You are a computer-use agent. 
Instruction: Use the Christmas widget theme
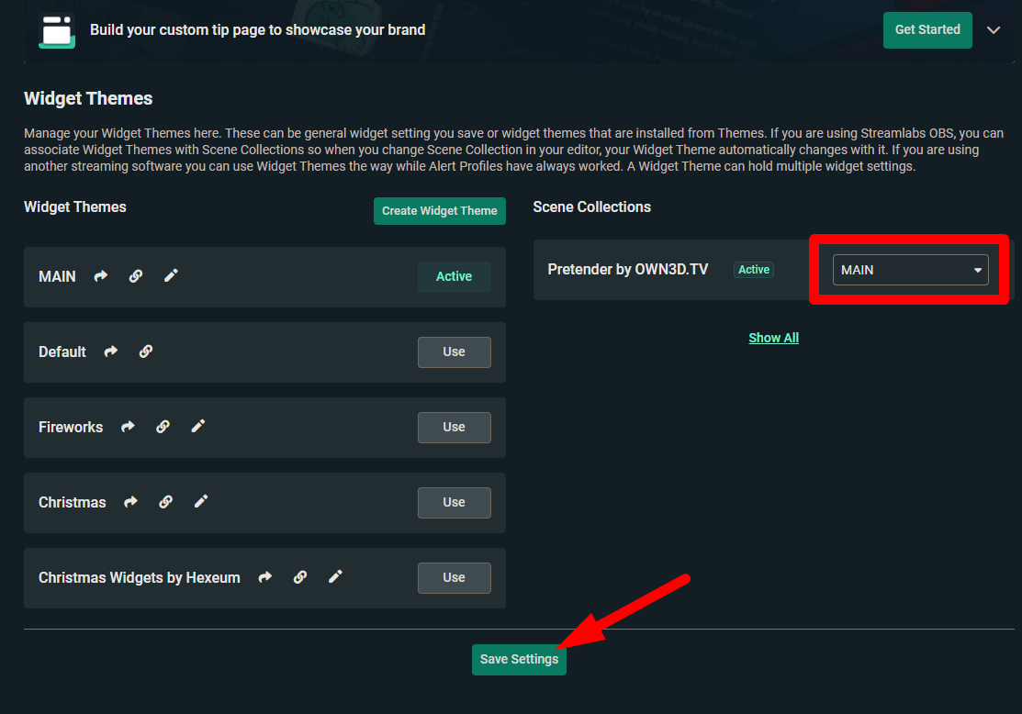click(454, 503)
